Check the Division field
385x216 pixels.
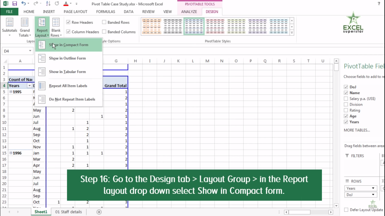(346, 105)
